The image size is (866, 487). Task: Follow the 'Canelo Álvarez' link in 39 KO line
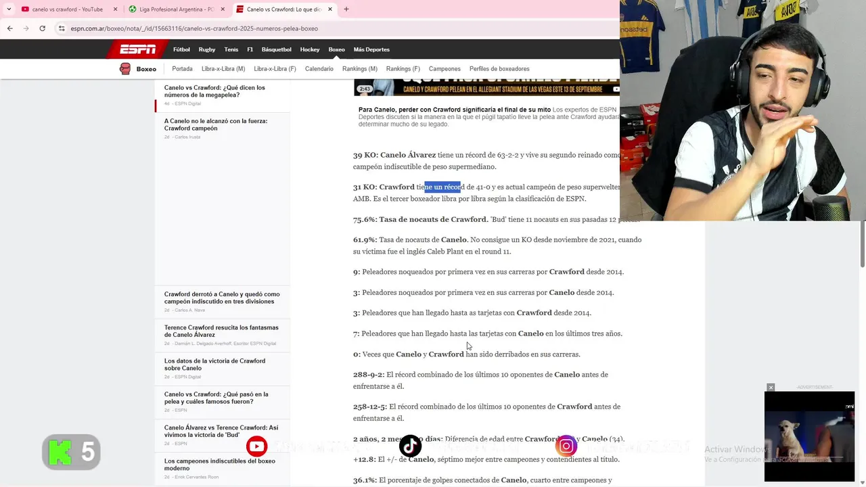click(x=408, y=155)
